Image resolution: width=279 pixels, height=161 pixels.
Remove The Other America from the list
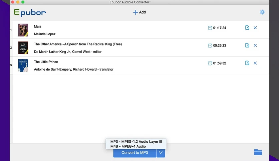click(255, 45)
